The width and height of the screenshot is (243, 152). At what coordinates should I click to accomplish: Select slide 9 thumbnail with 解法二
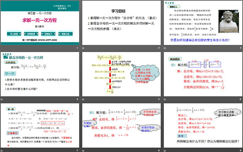[203, 125]
